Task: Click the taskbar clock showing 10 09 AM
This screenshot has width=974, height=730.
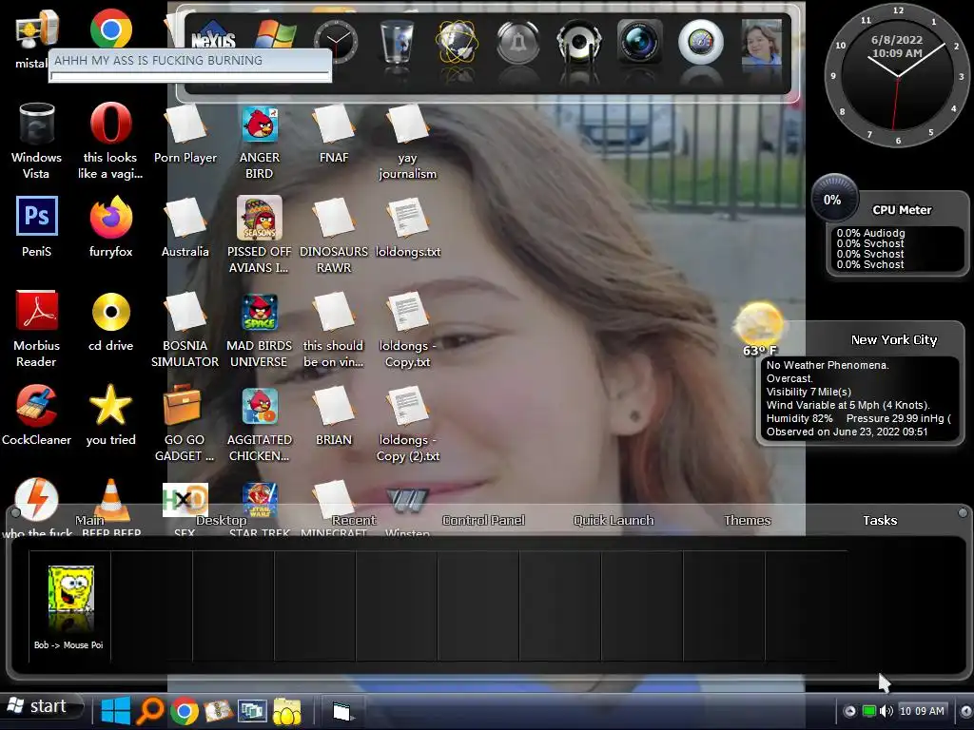Action: point(922,711)
